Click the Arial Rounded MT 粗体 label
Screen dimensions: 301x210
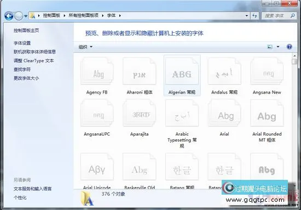pyautogui.click(x=267, y=137)
